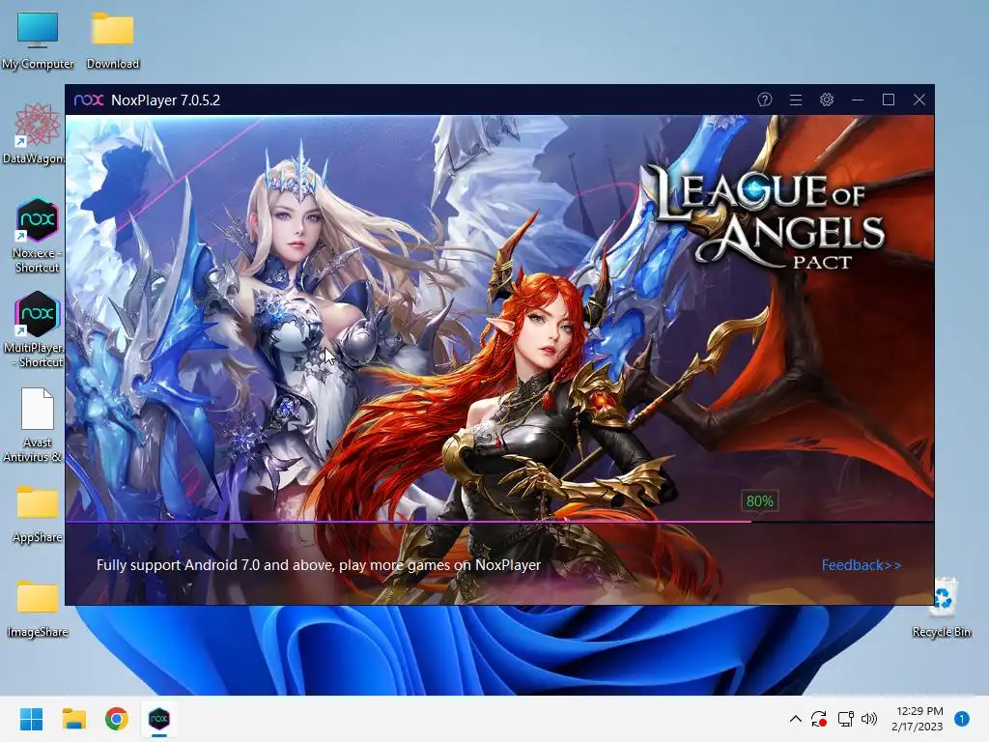Select the Nox.exe Shortcut icon
The image size is (989, 742).
point(36,236)
